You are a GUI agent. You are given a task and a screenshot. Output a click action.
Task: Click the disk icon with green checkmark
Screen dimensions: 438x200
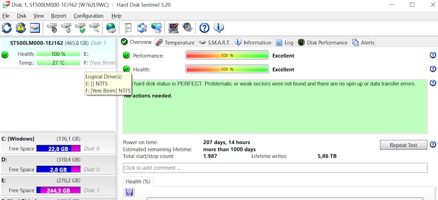(80, 28)
